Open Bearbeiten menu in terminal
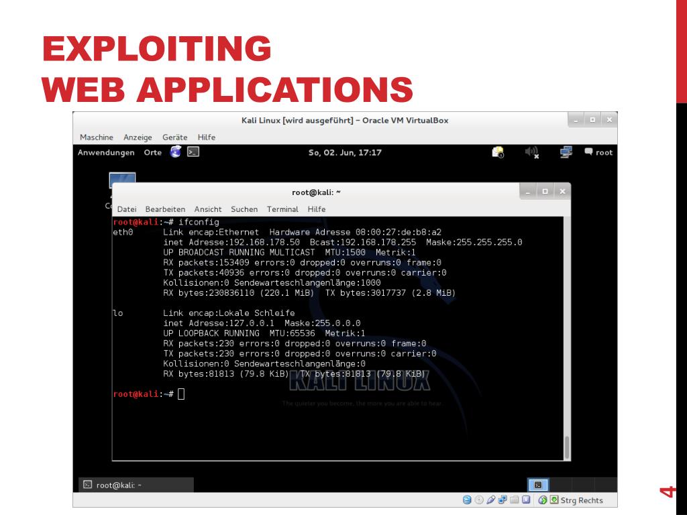The image size is (687, 515). coord(165,209)
